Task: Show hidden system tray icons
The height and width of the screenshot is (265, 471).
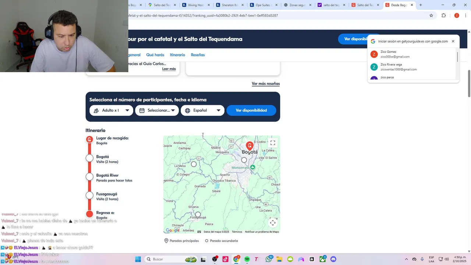Action: 406,259
